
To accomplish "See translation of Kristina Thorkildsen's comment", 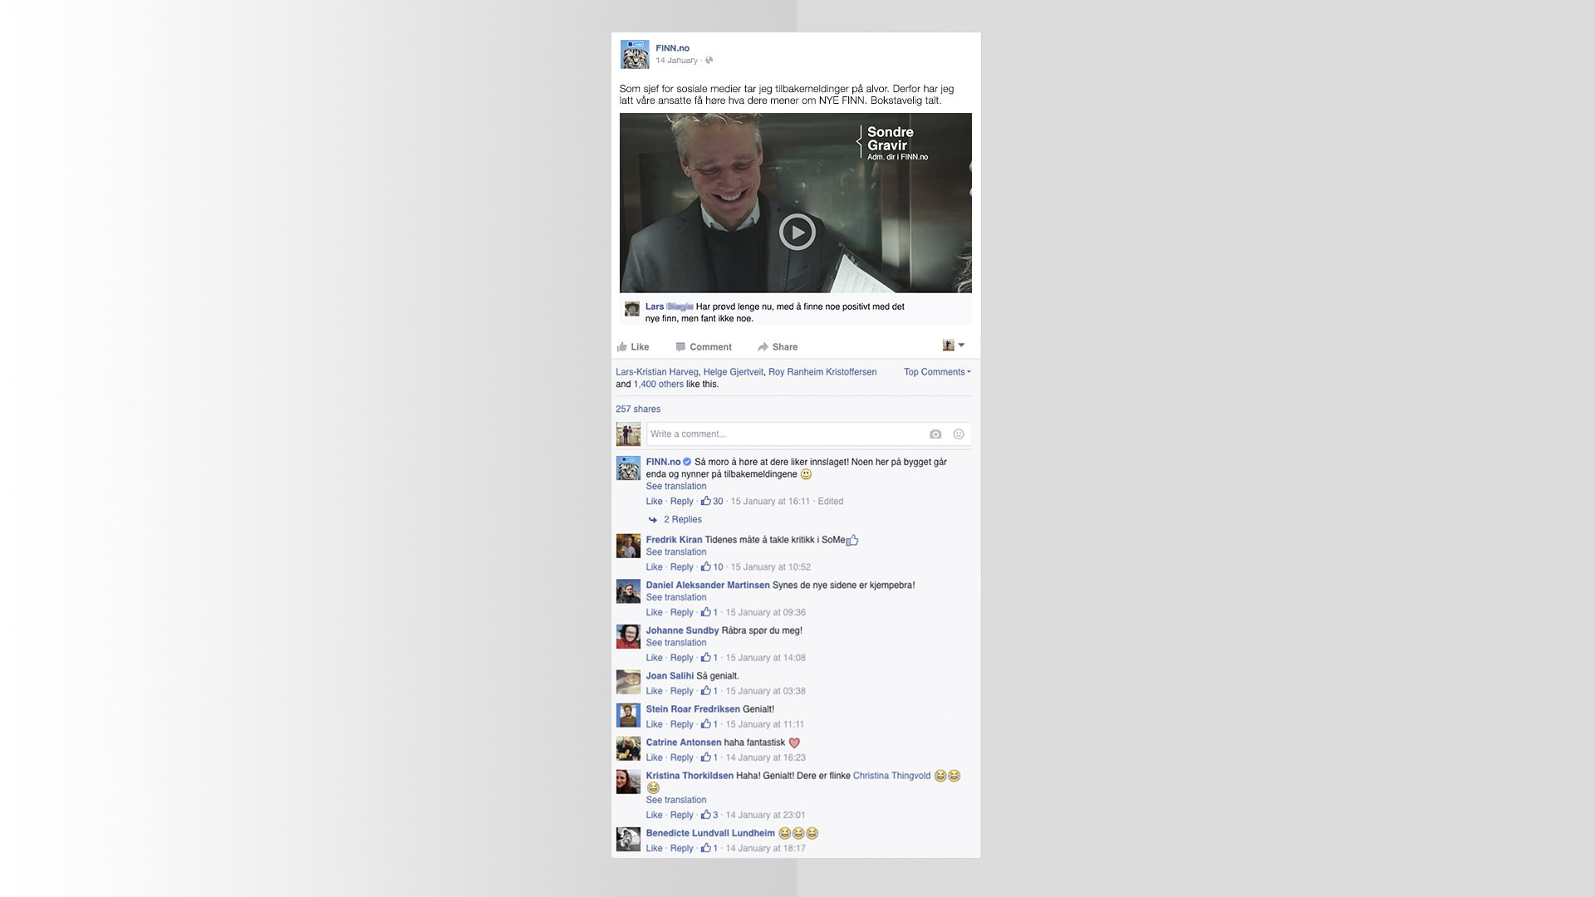I will (676, 801).
